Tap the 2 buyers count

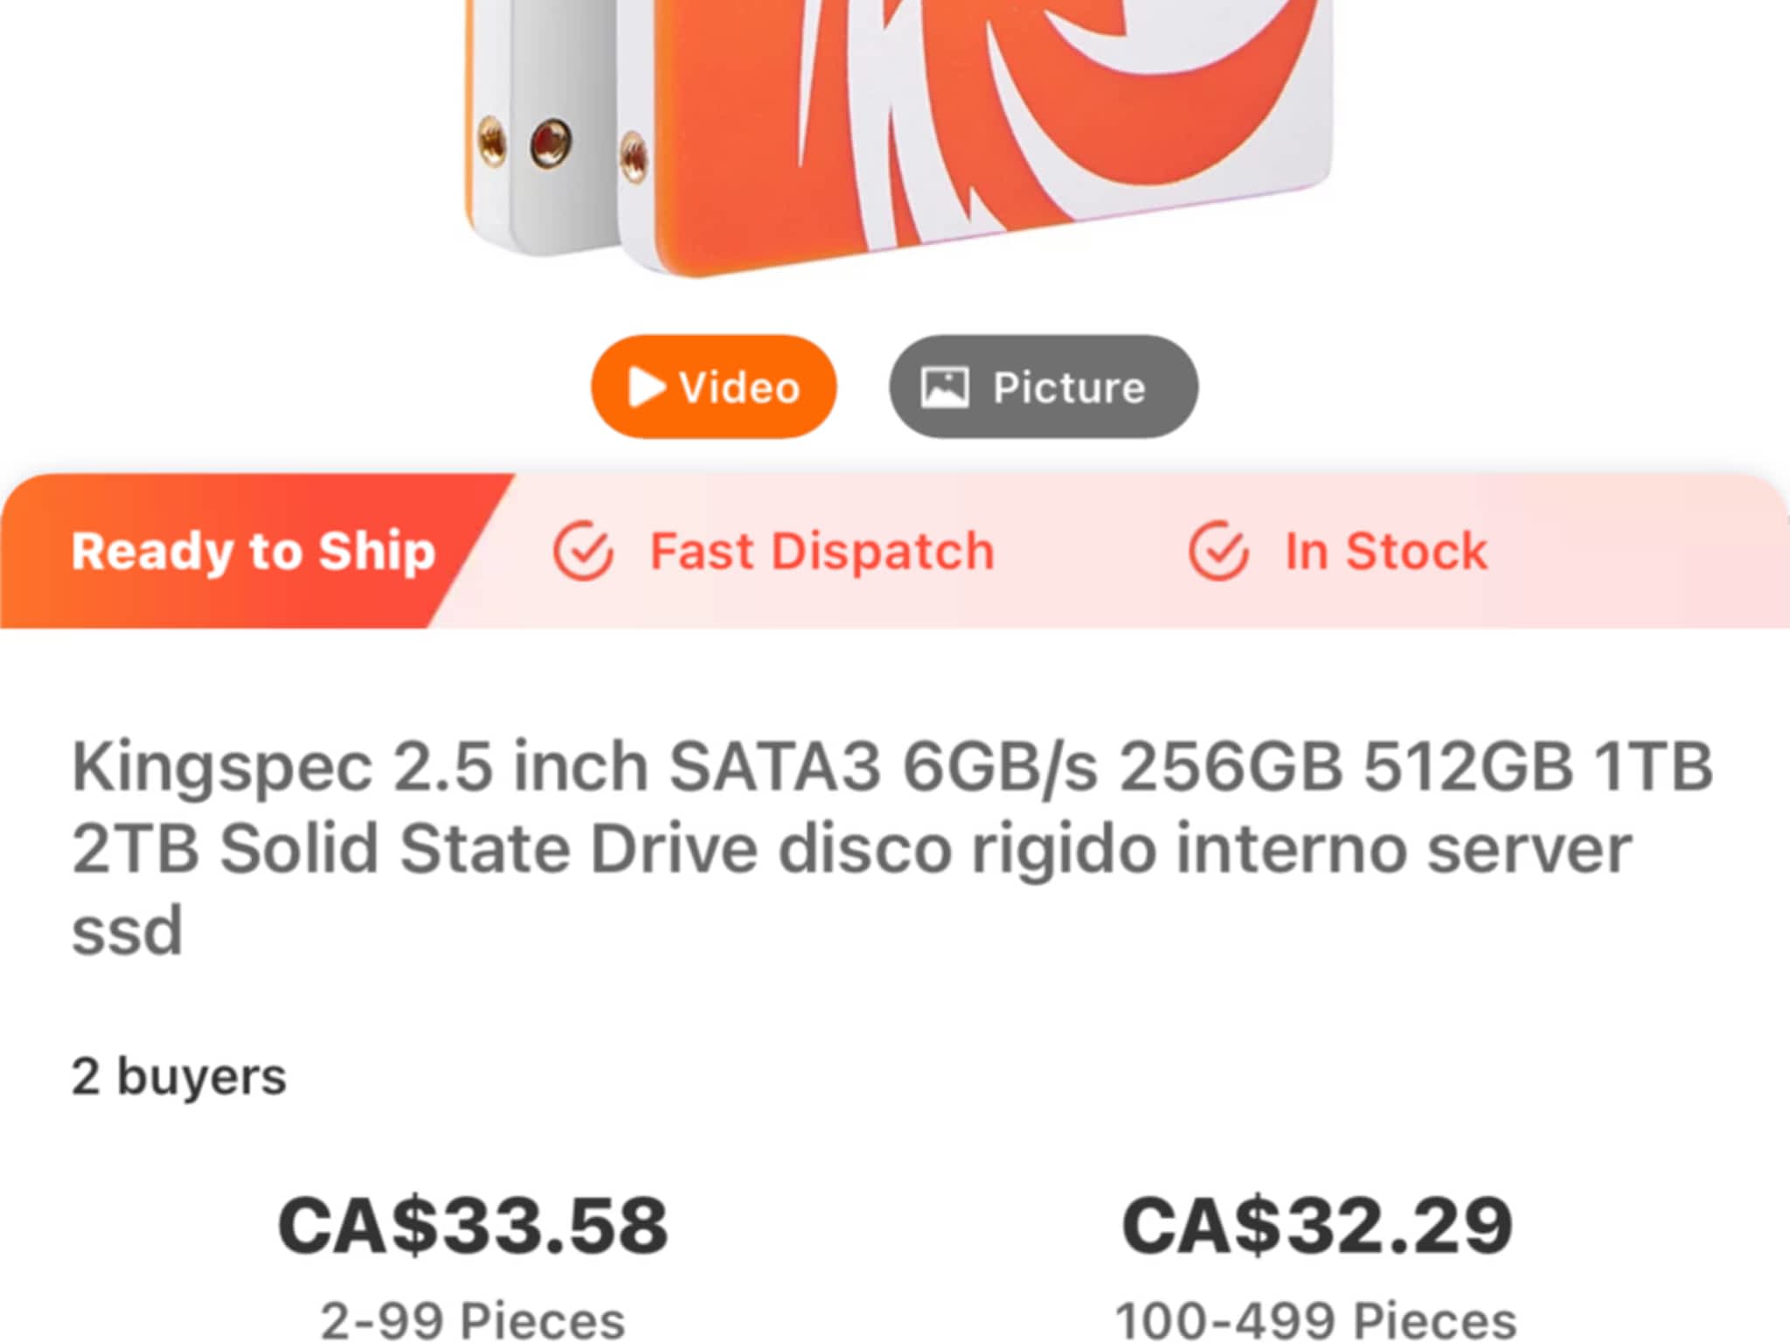tap(179, 1076)
